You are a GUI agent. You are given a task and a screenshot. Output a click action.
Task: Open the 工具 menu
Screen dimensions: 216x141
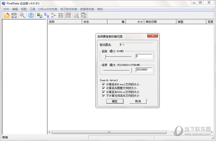click(x=32, y=9)
